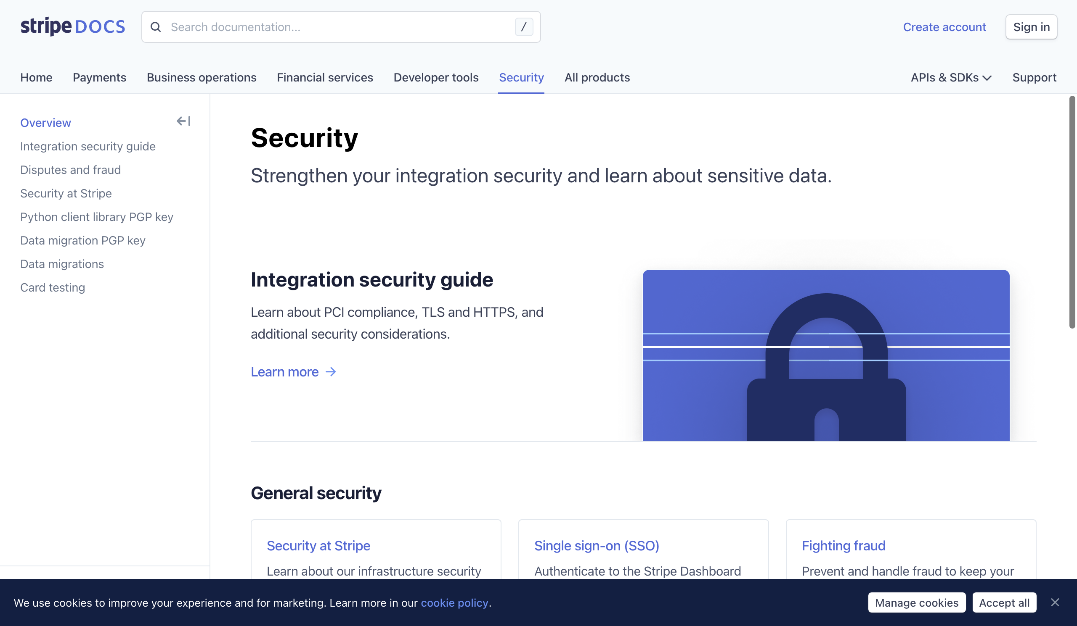Viewport: 1077px width, 626px height.
Task: Click the Stripe Docs logo
Action: (x=73, y=26)
